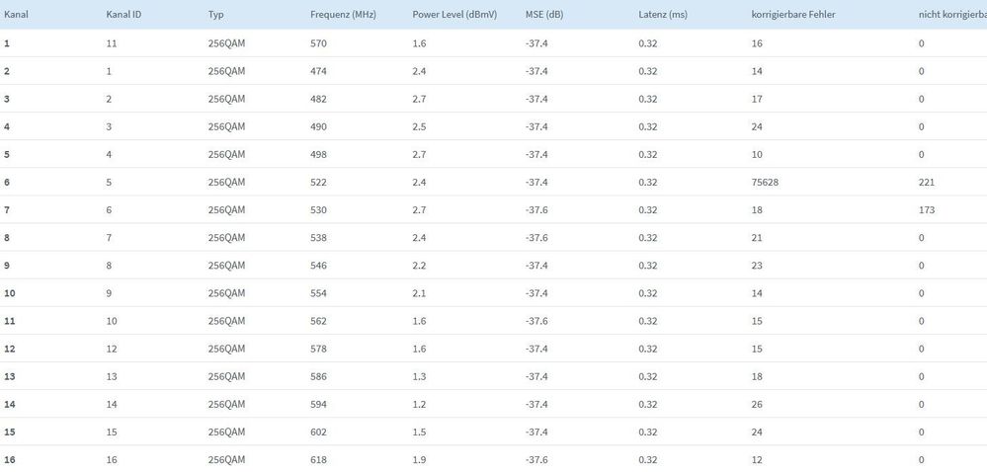Click the 618 MHz frequency cell
The width and height of the screenshot is (987, 472).
(x=318, y=460)
